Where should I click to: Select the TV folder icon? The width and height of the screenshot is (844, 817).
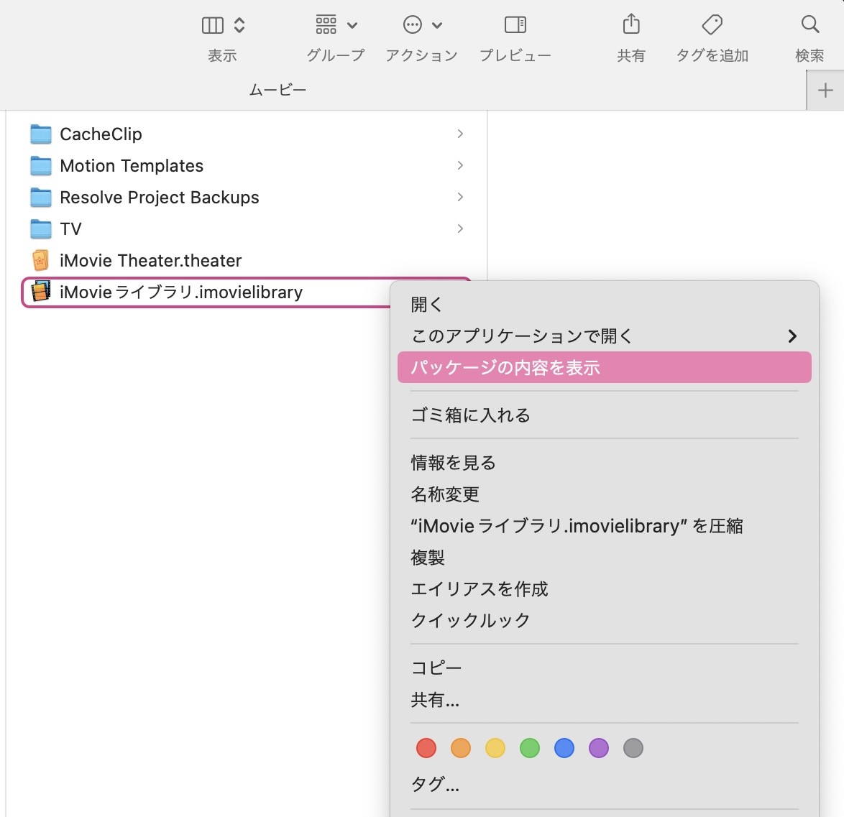pyautogui.click(x=41, y=229)
